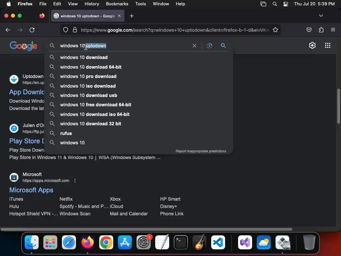Choose suggestion windows 10 iso download
The width and height of the screenshot is (341, 256).
[x=139, y=86]
